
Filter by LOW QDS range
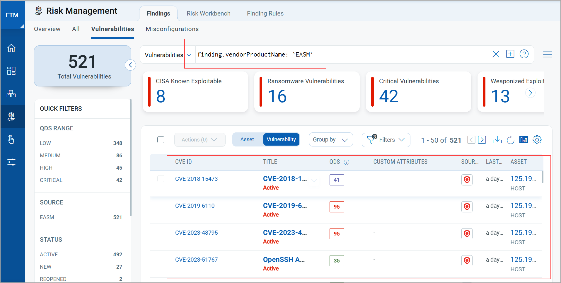[81, 143]
